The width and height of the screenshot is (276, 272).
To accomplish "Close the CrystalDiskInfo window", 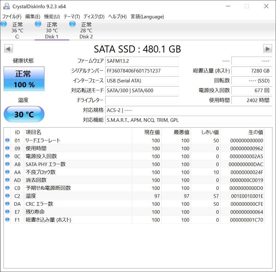I will [x=266, y=6].
